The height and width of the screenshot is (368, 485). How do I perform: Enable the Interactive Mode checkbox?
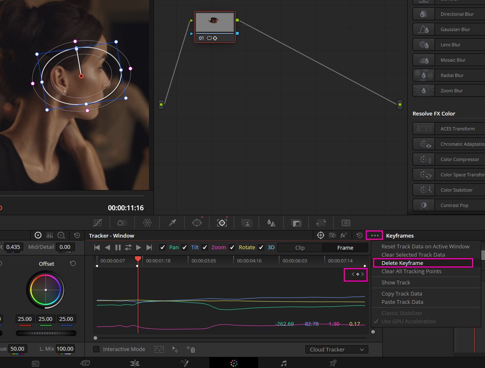[96, 349]
